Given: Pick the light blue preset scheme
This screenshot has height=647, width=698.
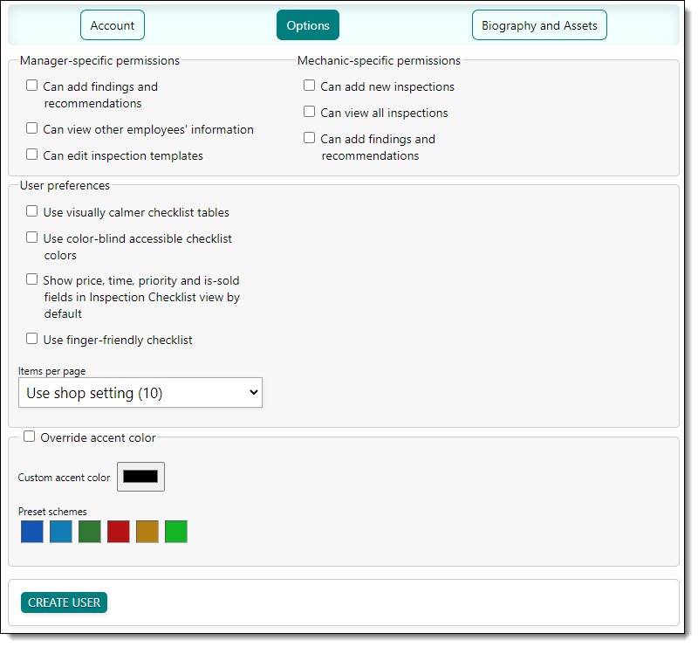Looking at the screenshot, I should tap(61, 532).
